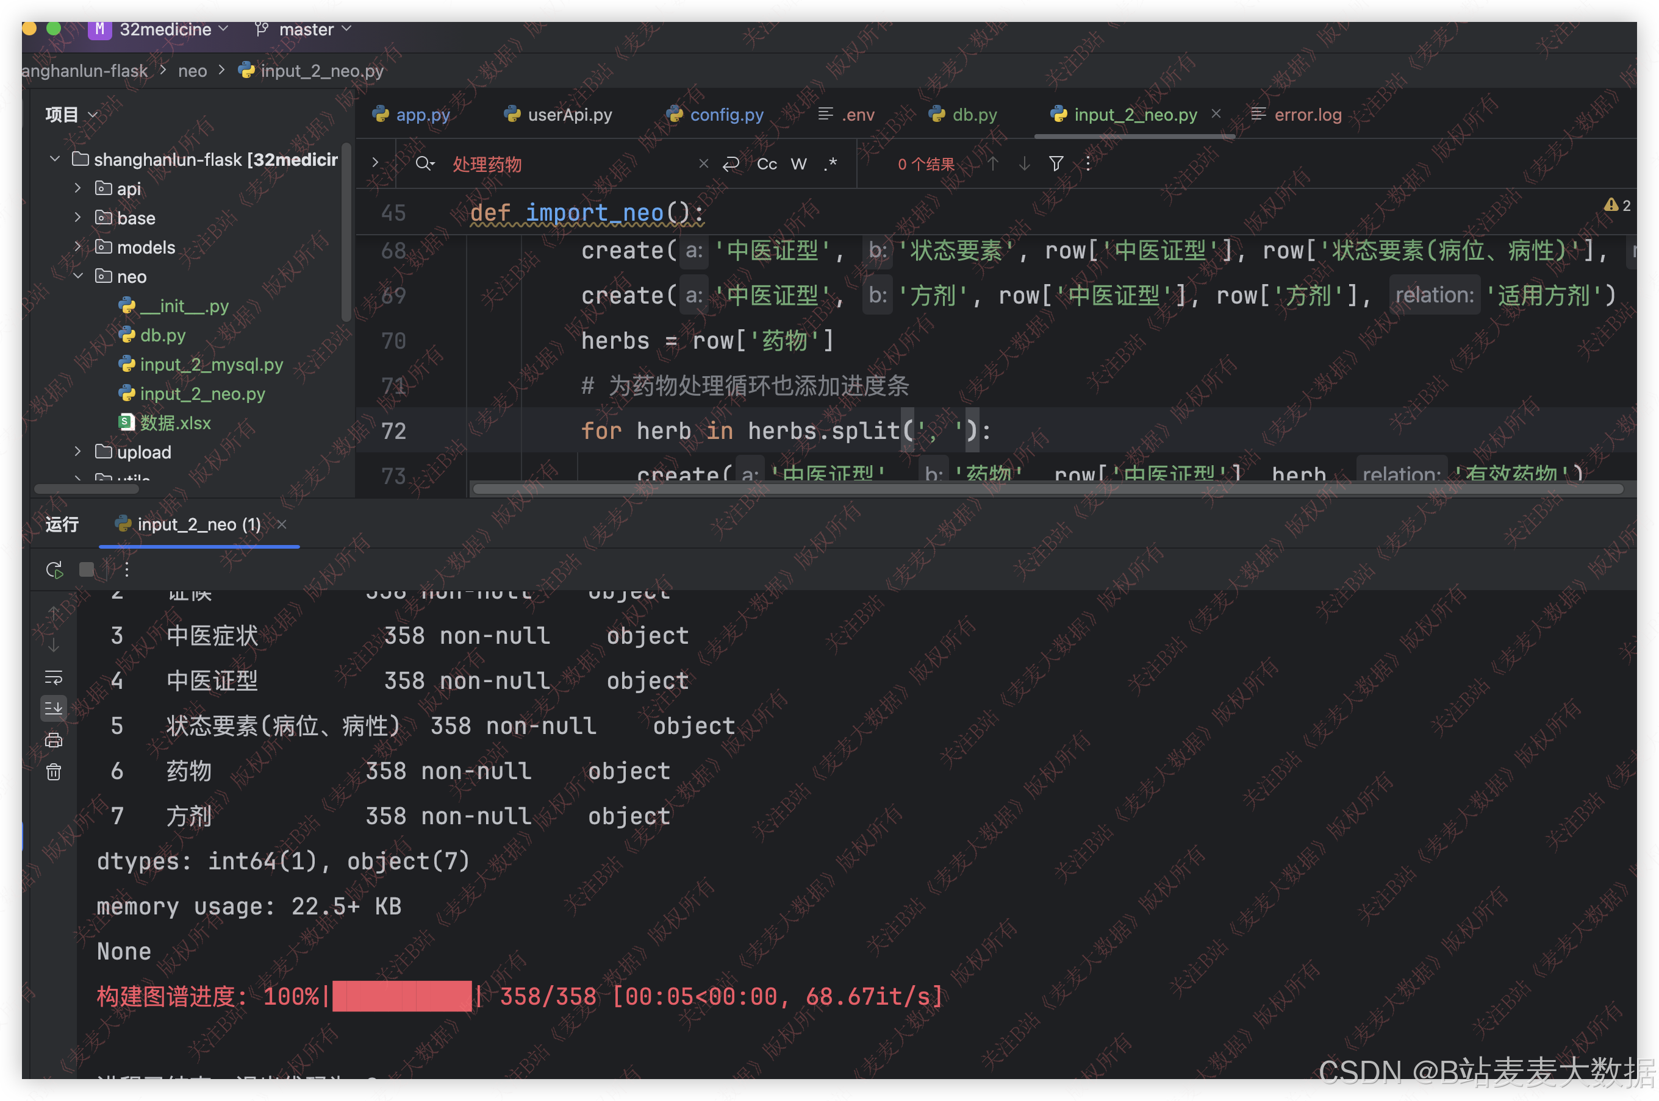Rerun the input_2_neo script
Image resolution: width=1659 pixels, height=1101 pixels.
tap(54, 569)
